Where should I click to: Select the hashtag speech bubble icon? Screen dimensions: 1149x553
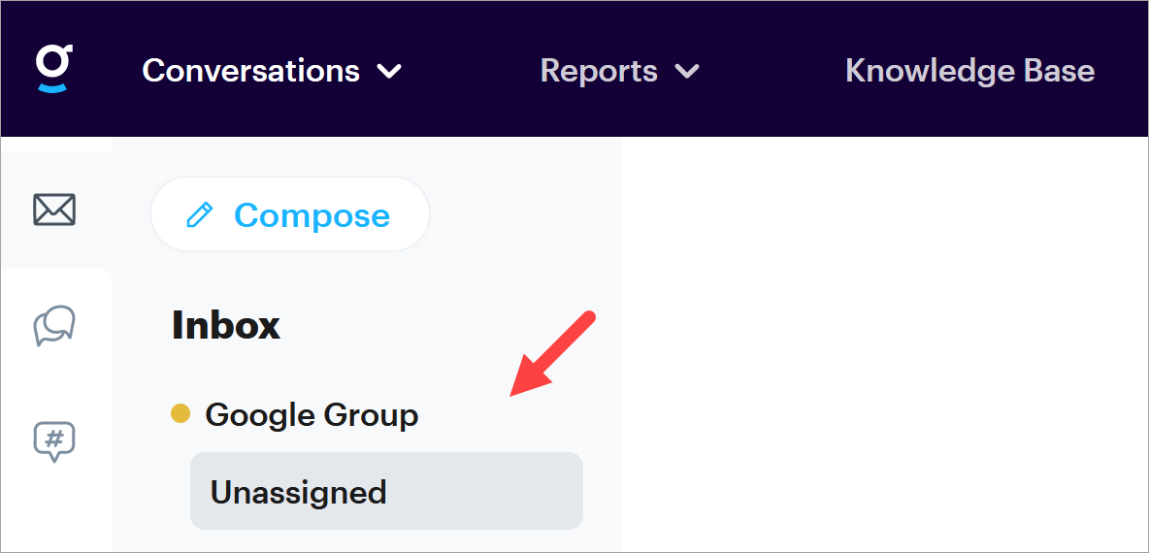[54, 441]
